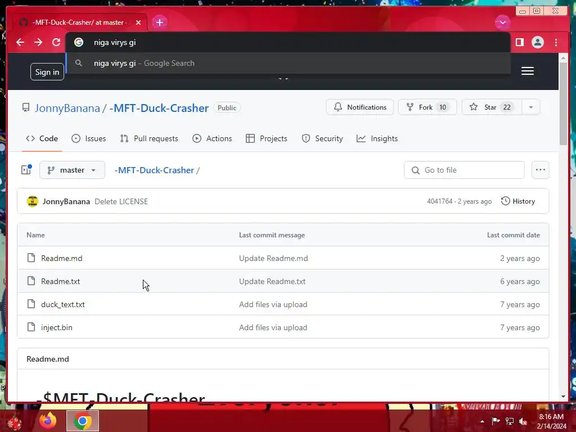Open the taskbar clock showing 8:16 AM
Image resolution: width=576 pixels, height=432 pixels.
551,421
